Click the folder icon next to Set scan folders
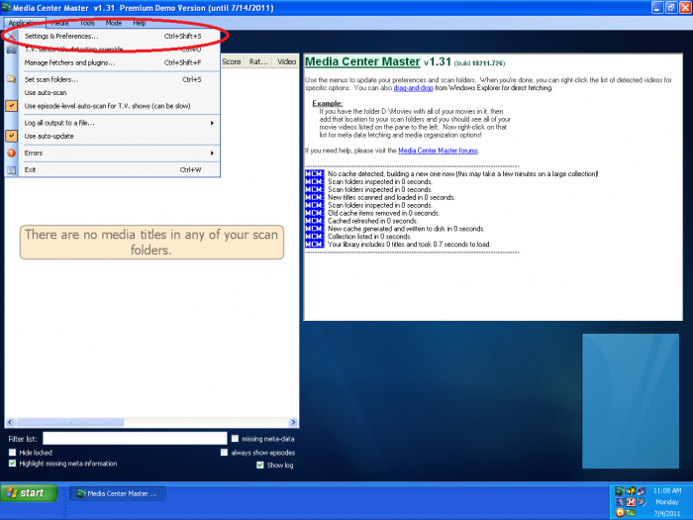This screenshot has height=520, width=693. tap(12, 79)
